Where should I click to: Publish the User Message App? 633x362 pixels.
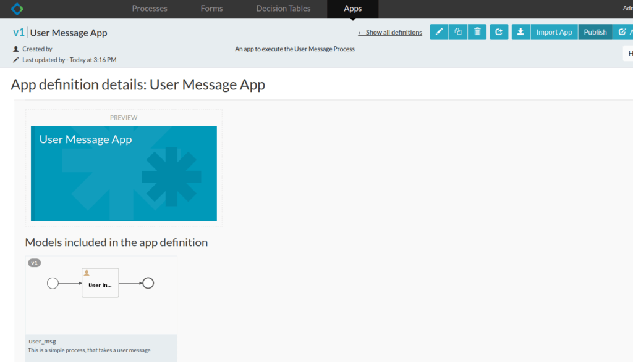[595, 31]
